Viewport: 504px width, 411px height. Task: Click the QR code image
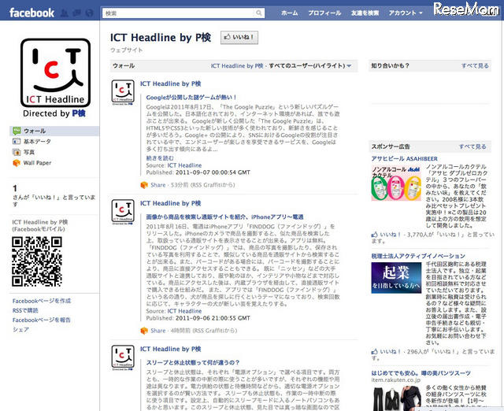[x=37, y=261]
